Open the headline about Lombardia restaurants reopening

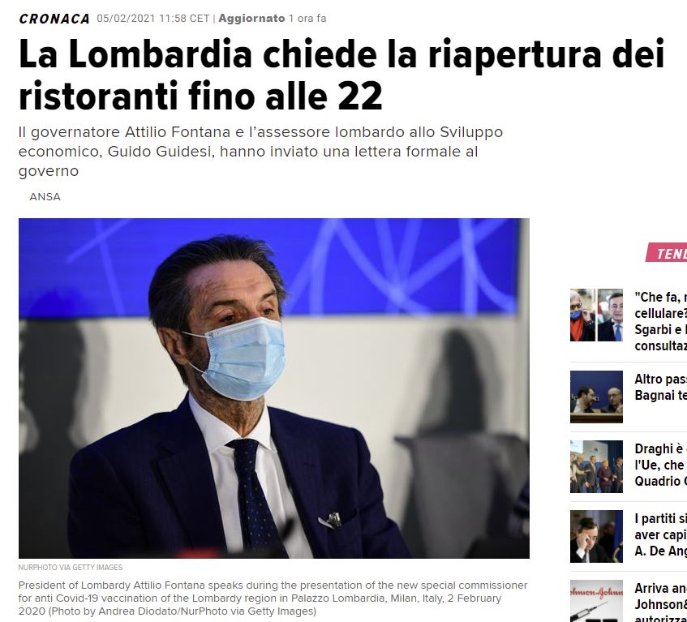(x=341, y=75)
